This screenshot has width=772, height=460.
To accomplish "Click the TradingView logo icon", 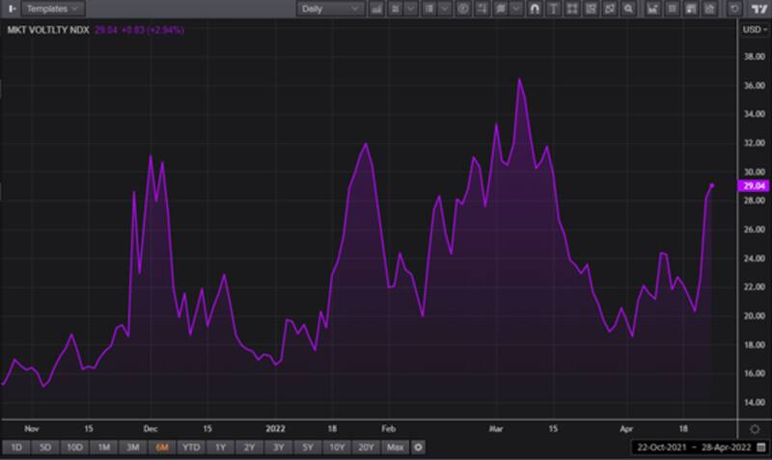I will coord(756,9).
